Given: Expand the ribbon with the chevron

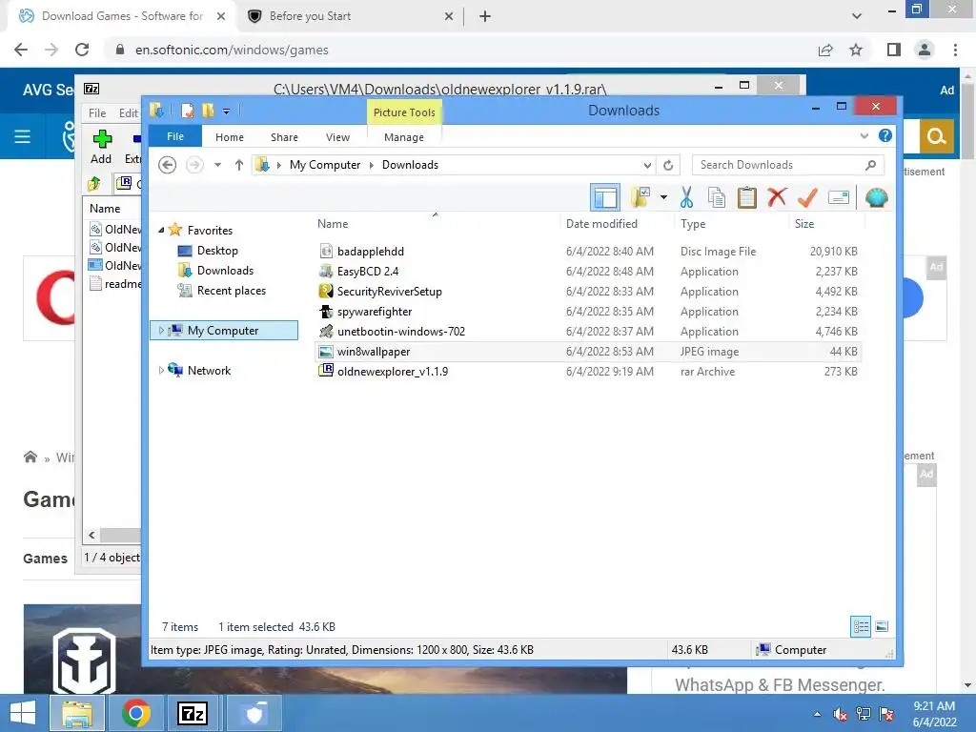Looking at the screenshot, I should [x=864, y=135].
